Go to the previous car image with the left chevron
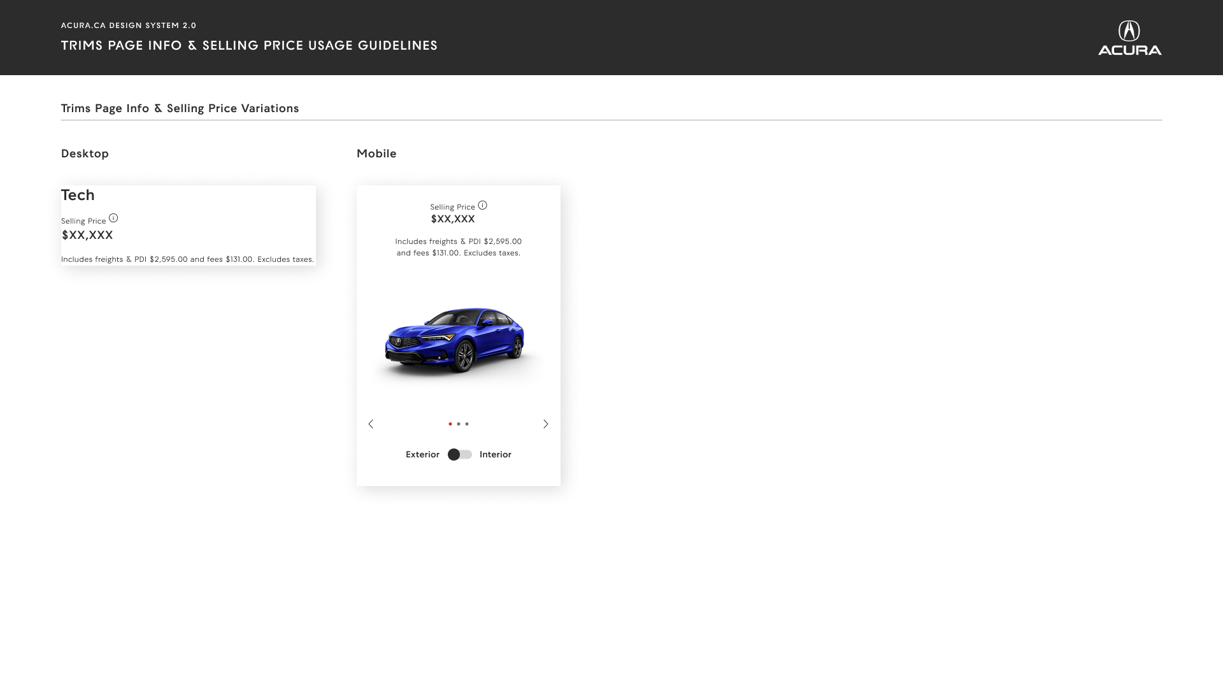The width and height of the screenshot is (1223, 688). coord(371,424)
